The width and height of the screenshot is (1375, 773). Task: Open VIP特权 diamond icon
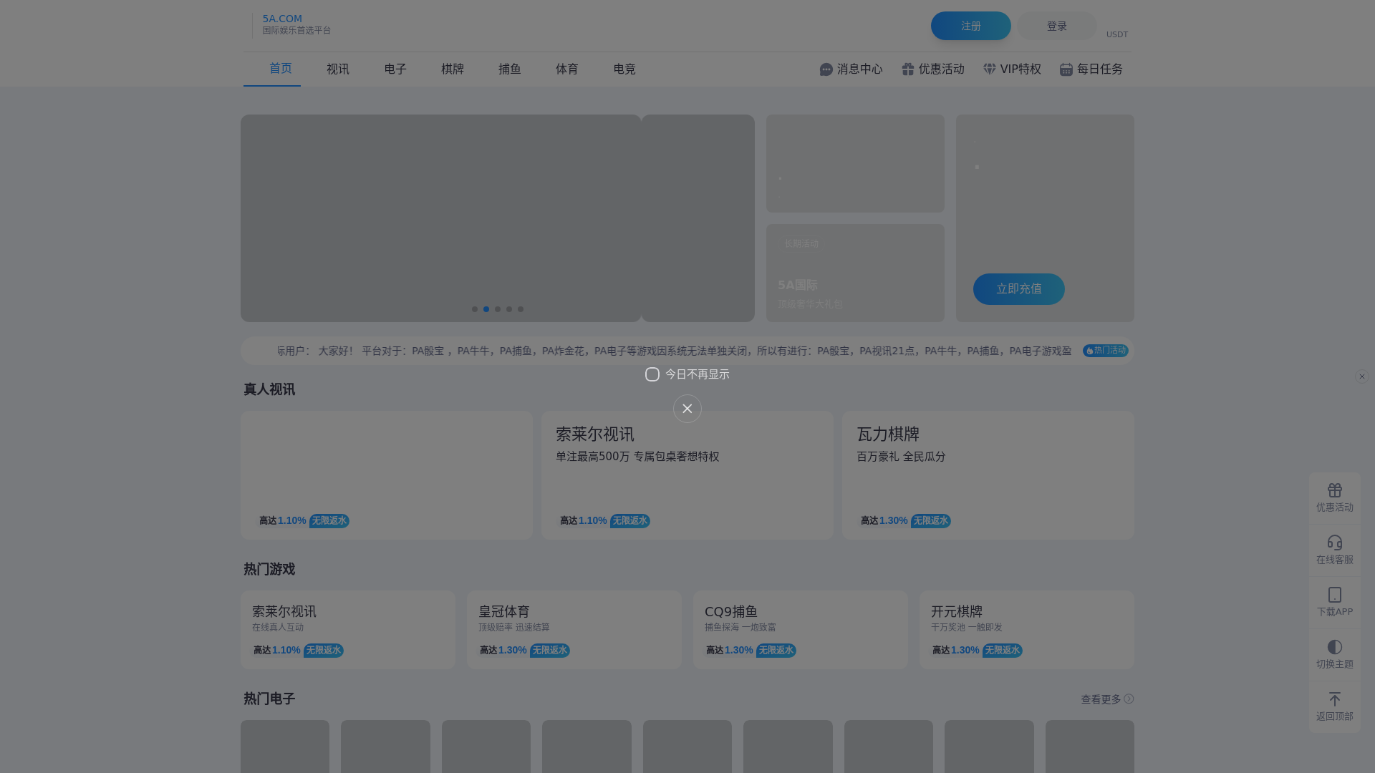990,69
